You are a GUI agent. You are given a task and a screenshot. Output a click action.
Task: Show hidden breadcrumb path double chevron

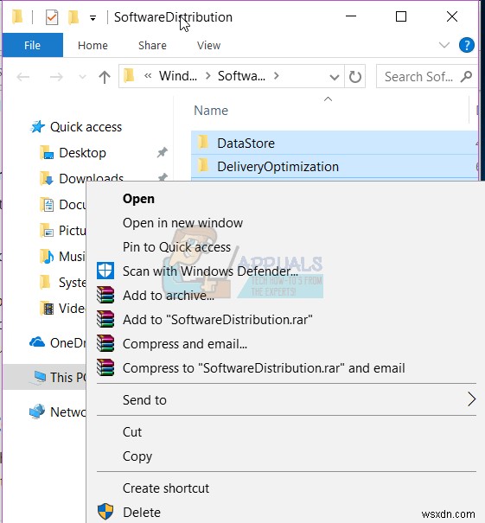click(148, 76)
